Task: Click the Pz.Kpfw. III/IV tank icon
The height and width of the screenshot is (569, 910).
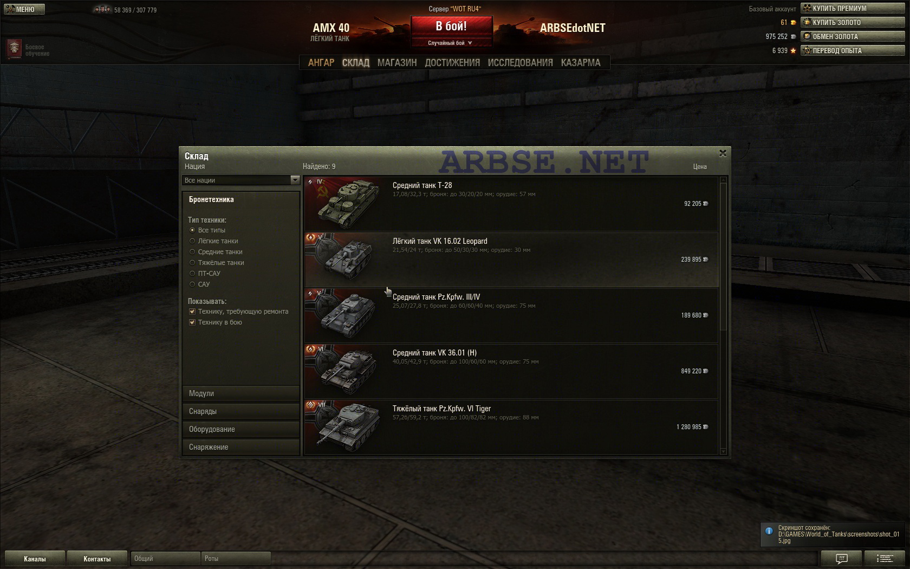Action: [x=347, y=316]
